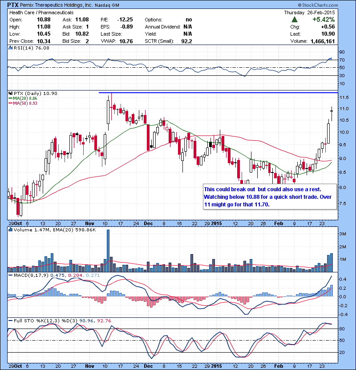Click the 2015 label on the price chart axis
This screenshot has width=356, height=370.
click(216, 223)
